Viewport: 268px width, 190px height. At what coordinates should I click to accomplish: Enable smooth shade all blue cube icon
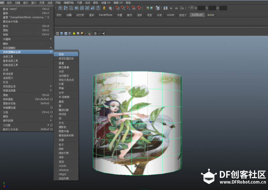(61, 33)
